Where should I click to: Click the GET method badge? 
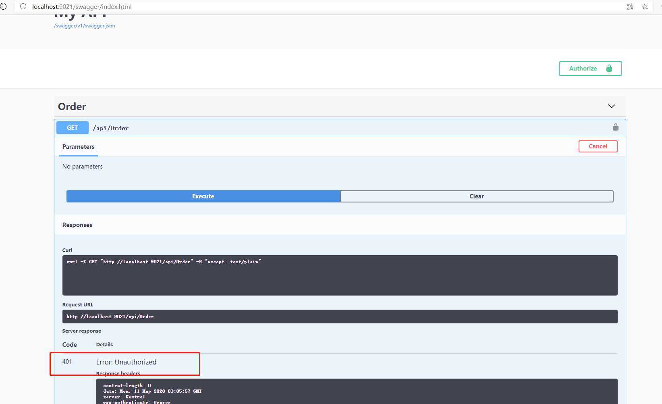coord(73,127)
